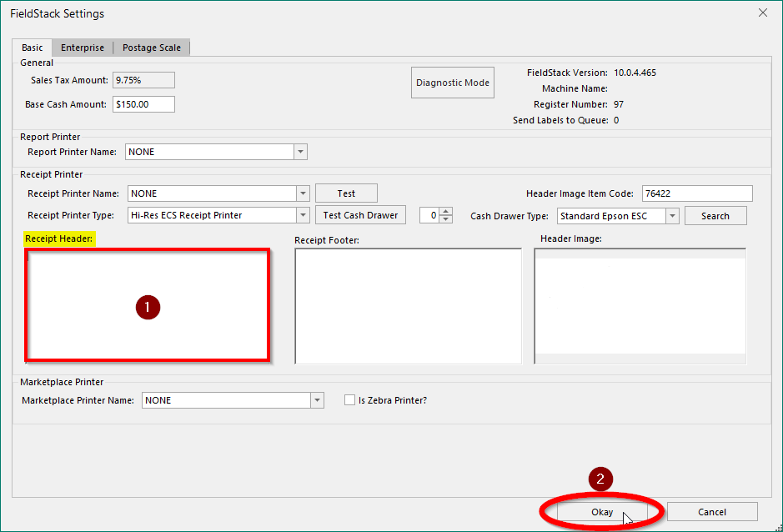Click the cash drawer number value field

click(429, 215)
